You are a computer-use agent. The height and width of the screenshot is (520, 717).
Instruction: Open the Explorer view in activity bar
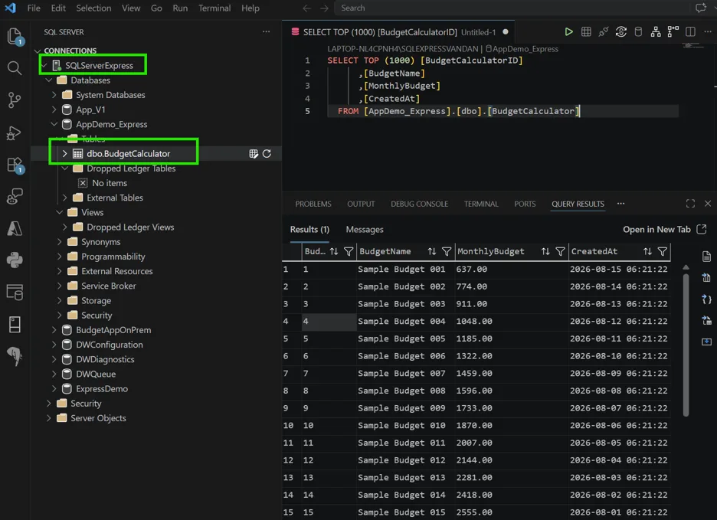point(15,36)
